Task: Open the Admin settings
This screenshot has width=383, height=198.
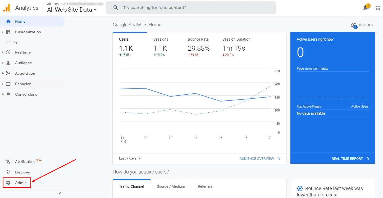Action: (17, 183)
